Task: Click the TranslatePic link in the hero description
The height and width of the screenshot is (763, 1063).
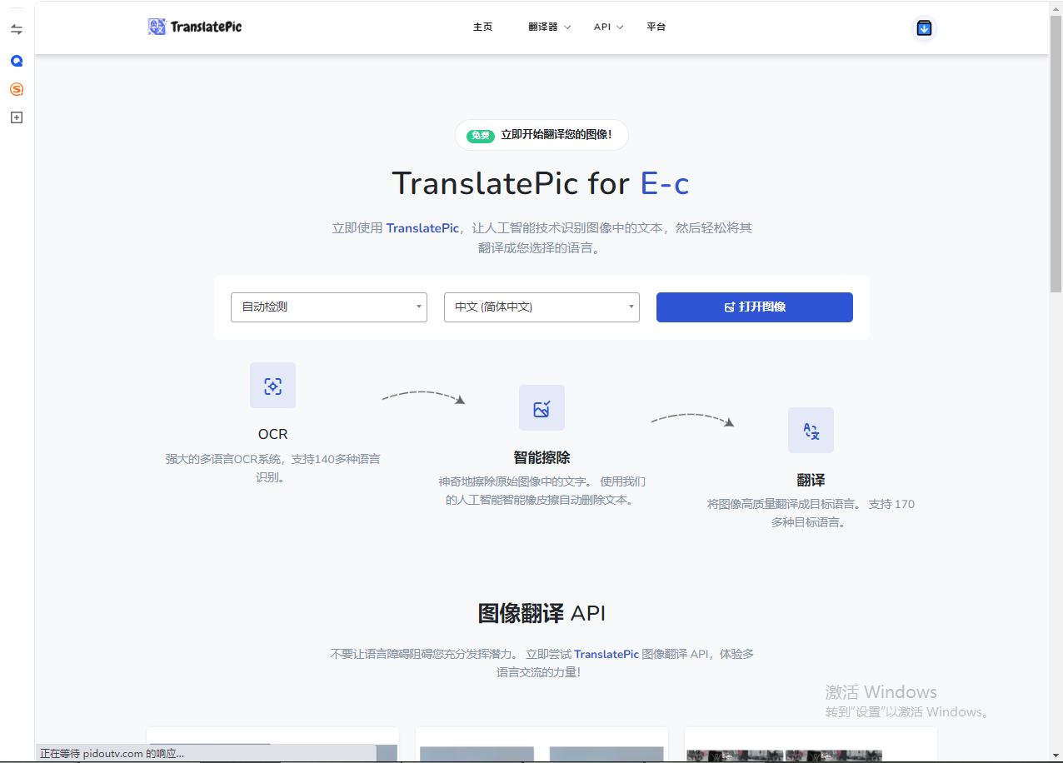Action: click(x=422, y=228)
